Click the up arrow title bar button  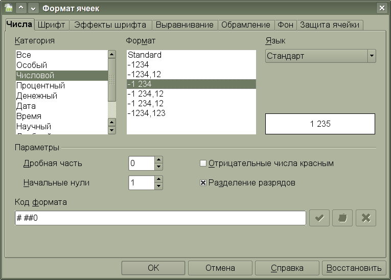click(x=21, y=8)
